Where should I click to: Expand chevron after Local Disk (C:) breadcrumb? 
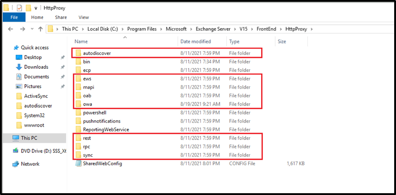tap(123, 29)
